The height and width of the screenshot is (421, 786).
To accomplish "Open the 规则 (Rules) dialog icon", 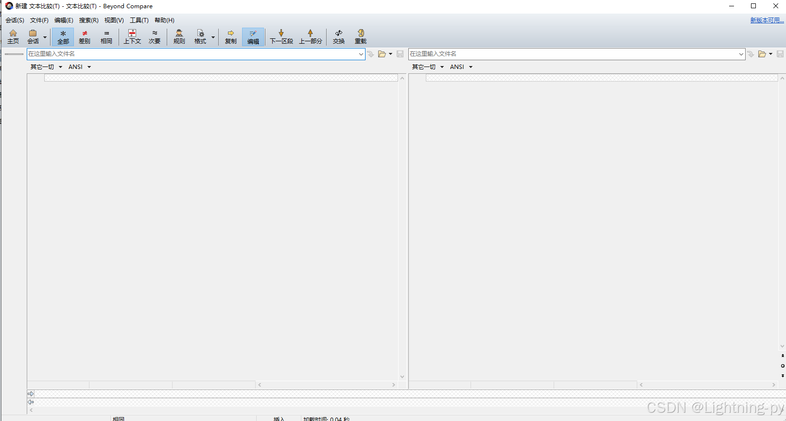I will (x=179, y=37).
